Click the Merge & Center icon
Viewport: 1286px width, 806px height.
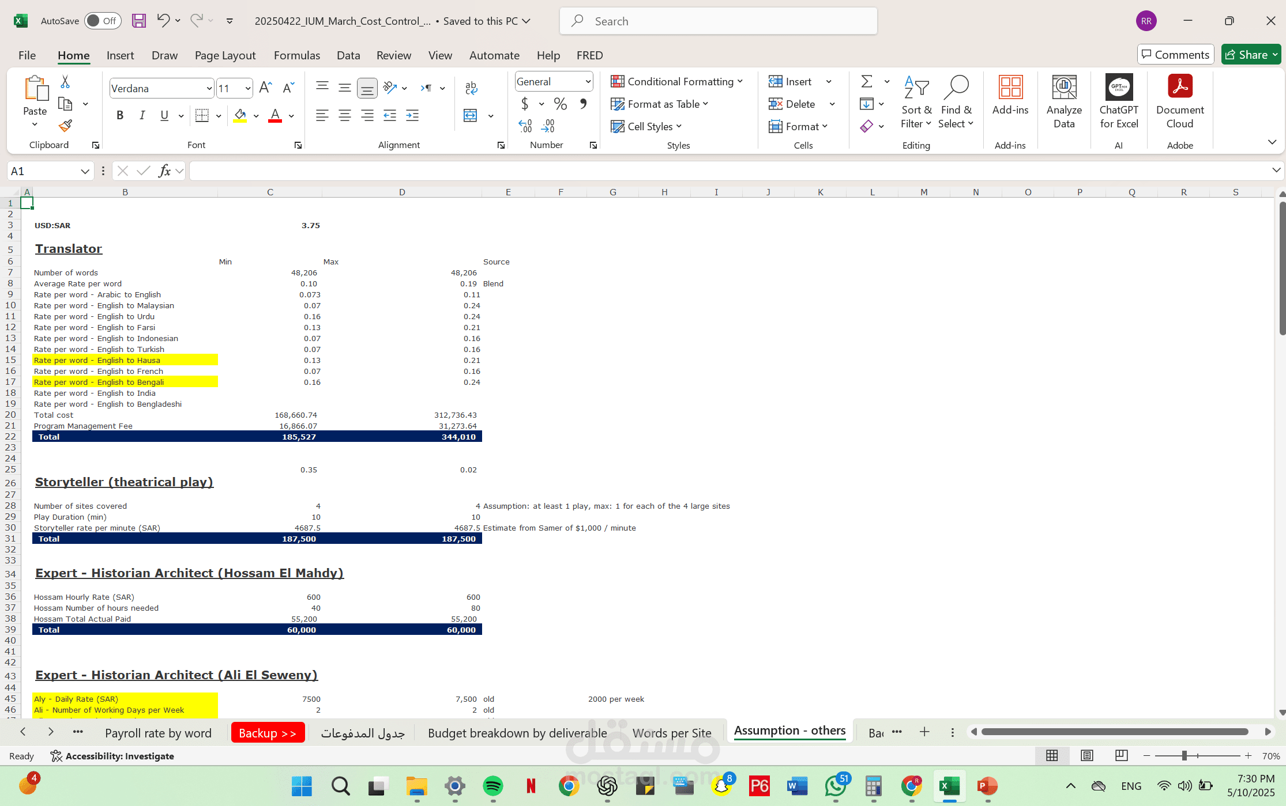coord(471,116)
